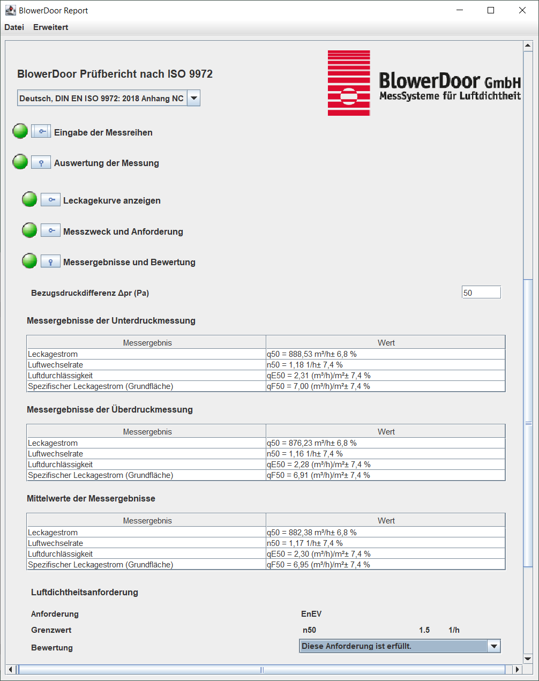The image size is (539, 681).
Task: Open the report language and standard dropdown
Action: coord(109,98)
